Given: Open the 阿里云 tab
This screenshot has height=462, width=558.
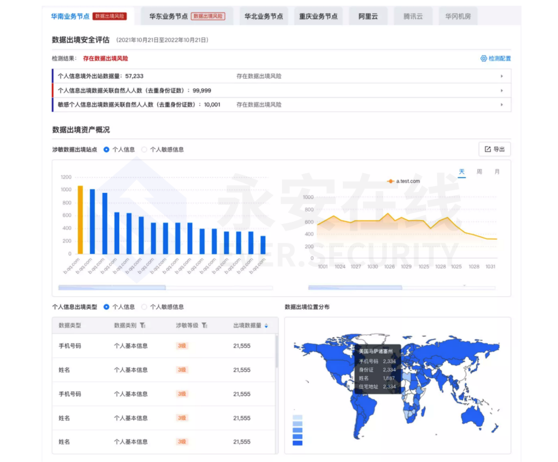Looking at the screenshot, I should tap(368, 16).
